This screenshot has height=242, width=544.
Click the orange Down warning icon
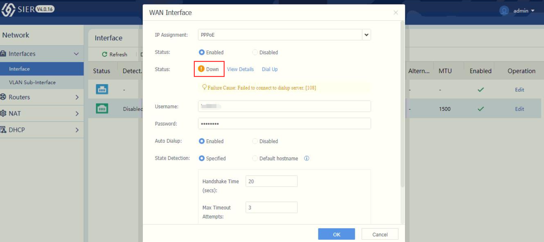pyautogui.click(x=201, y=69)
